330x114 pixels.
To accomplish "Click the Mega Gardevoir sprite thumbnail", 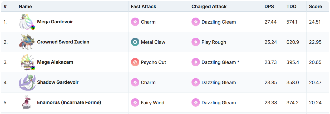I will (x=27, y=22).
